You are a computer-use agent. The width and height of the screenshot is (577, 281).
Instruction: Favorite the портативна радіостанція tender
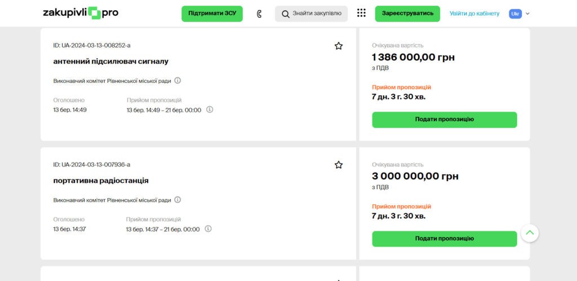339,165
